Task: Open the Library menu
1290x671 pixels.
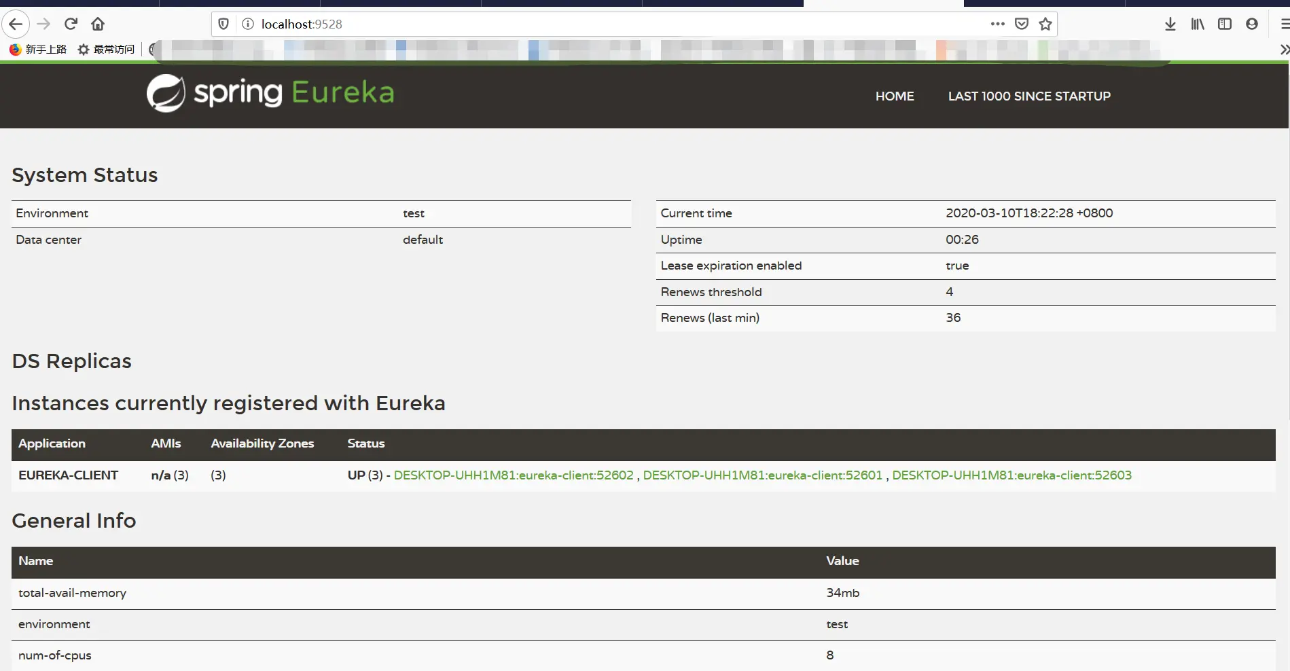Action: point(1198,24)
